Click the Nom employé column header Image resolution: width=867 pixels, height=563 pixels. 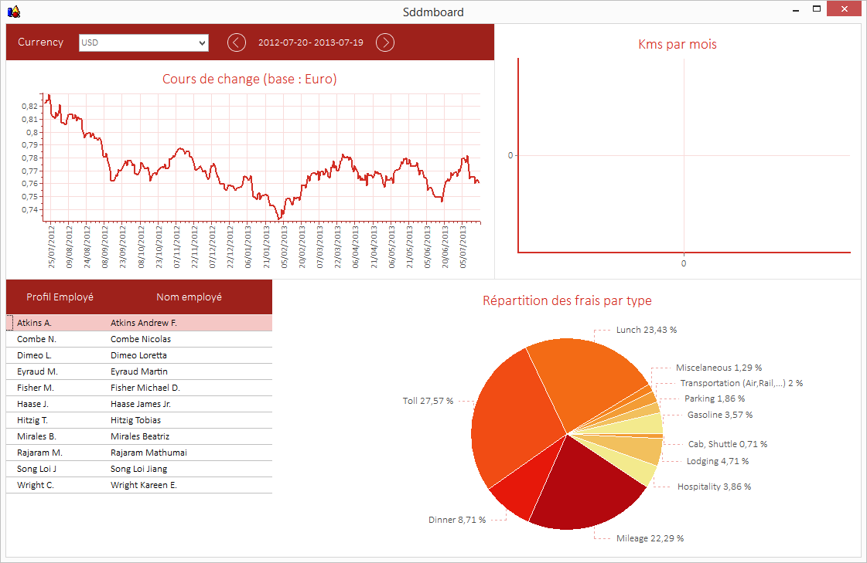[x=189, y=297]
